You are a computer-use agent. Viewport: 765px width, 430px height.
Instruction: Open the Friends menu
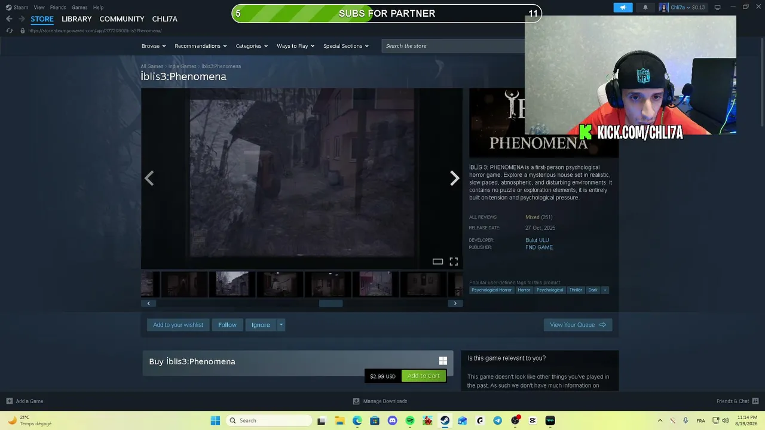[x=58, y=7]
